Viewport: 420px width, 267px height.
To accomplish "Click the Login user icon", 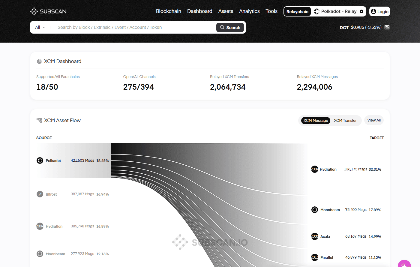I will click(373, 11).
